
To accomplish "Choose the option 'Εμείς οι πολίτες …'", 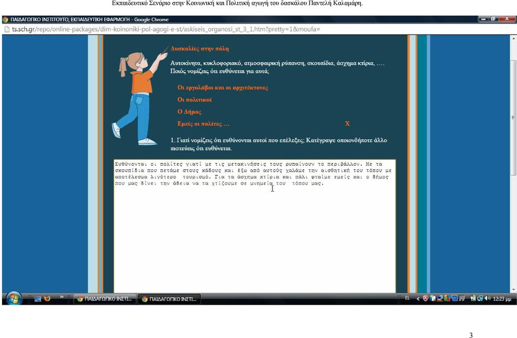I will (x=204, y=124).
